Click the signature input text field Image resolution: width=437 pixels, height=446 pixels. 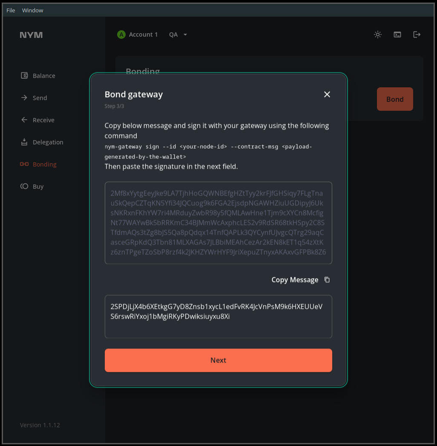pyautogui.click(x=218, y=317)
